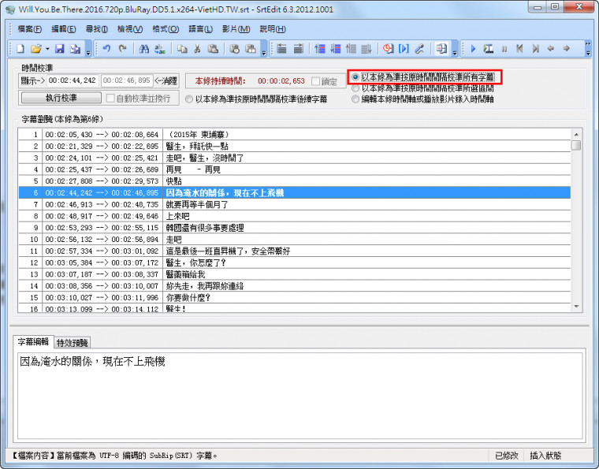Viewport: 599px width, 469px height.
Task: Select subtitle row 9 韓國還有很多事要處理
Action: coord(295,228)
